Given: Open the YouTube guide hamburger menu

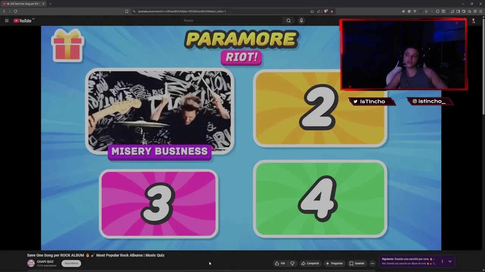Looking at the screenshot, I should pyautogui.click(x=6, y=20).
